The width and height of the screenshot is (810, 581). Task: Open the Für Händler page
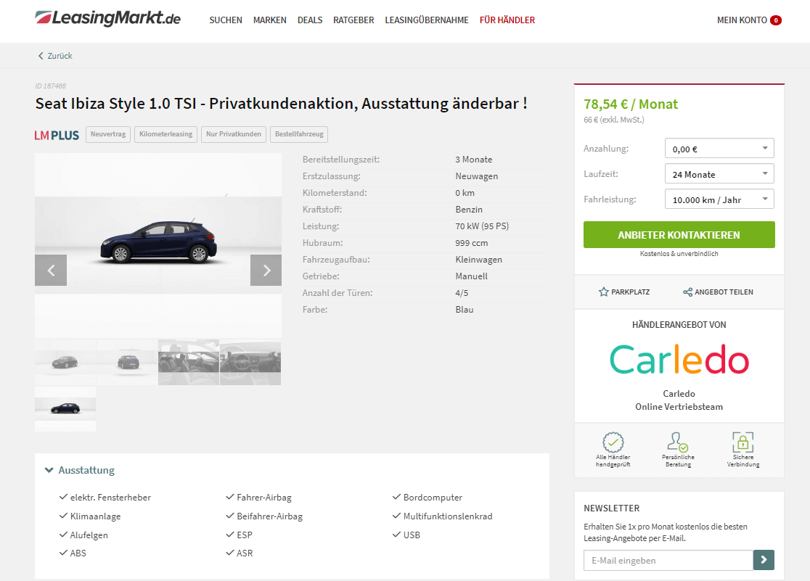tap(507, 20)
